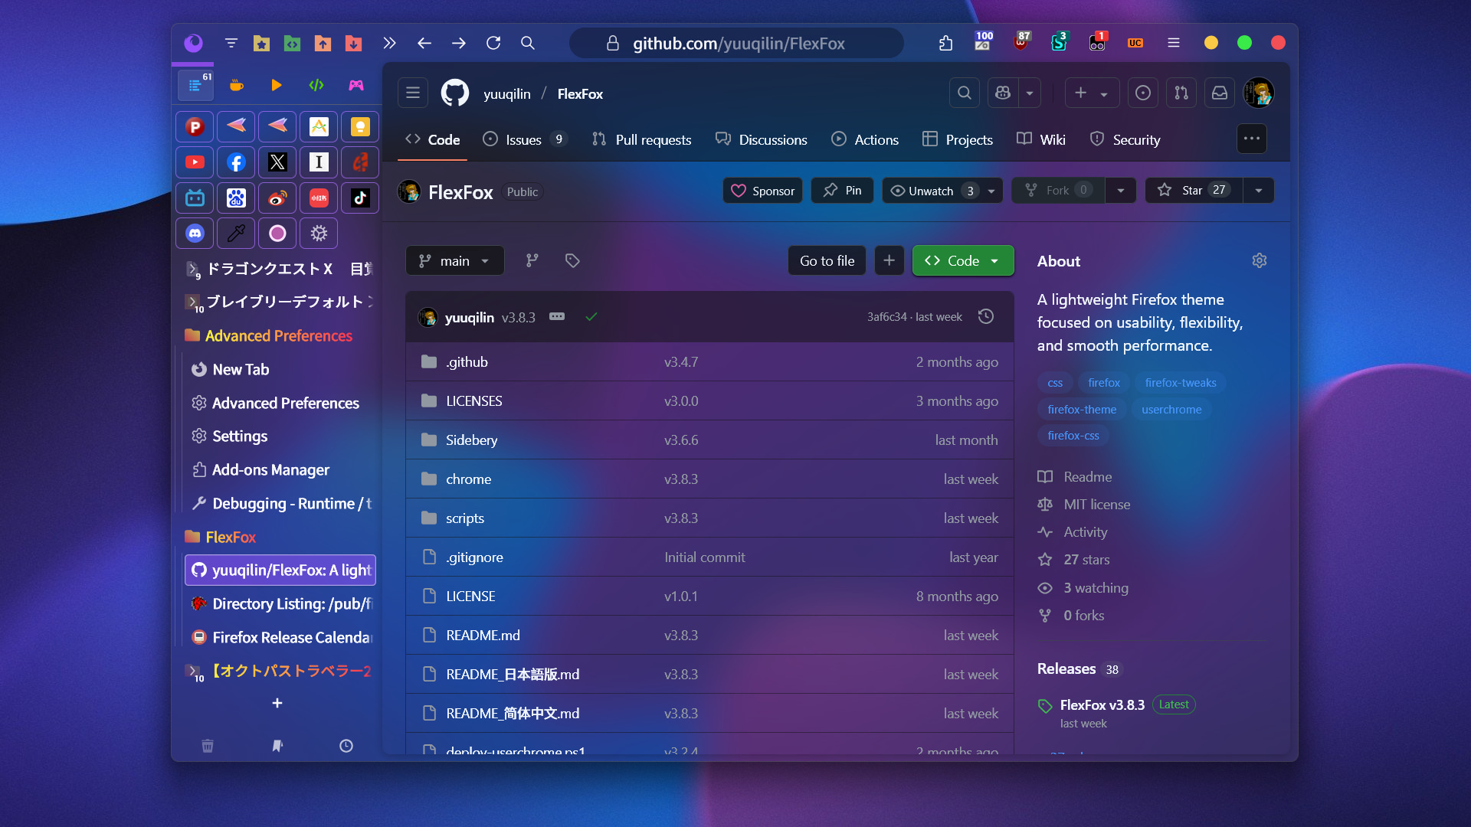
Task: View commit history clock icon
Action: coord(986,316)
